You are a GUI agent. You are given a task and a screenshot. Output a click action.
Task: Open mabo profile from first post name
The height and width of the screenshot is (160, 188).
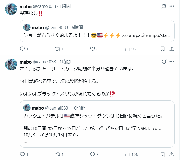(x=25, y=6)
